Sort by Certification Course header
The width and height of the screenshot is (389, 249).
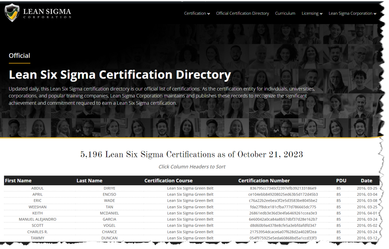[168, 180]
